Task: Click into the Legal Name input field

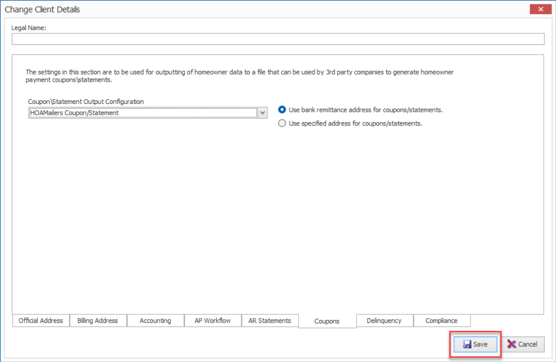Action: (x=278, y=39)
